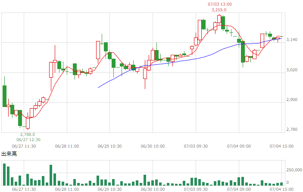Click the 3,020 price axis label

pos(292,70)
